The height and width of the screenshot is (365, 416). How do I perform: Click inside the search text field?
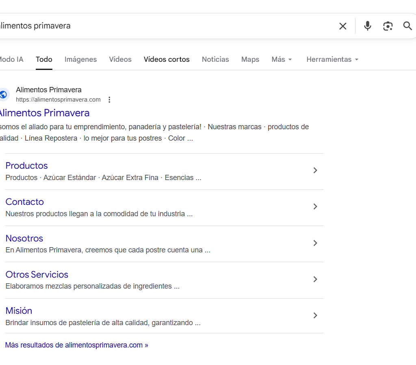(162, 26)
